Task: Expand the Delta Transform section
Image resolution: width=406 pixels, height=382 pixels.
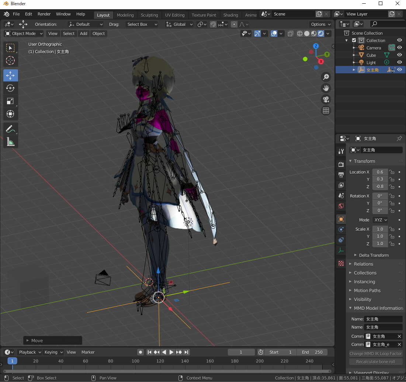Action: (x=374, y=255)
